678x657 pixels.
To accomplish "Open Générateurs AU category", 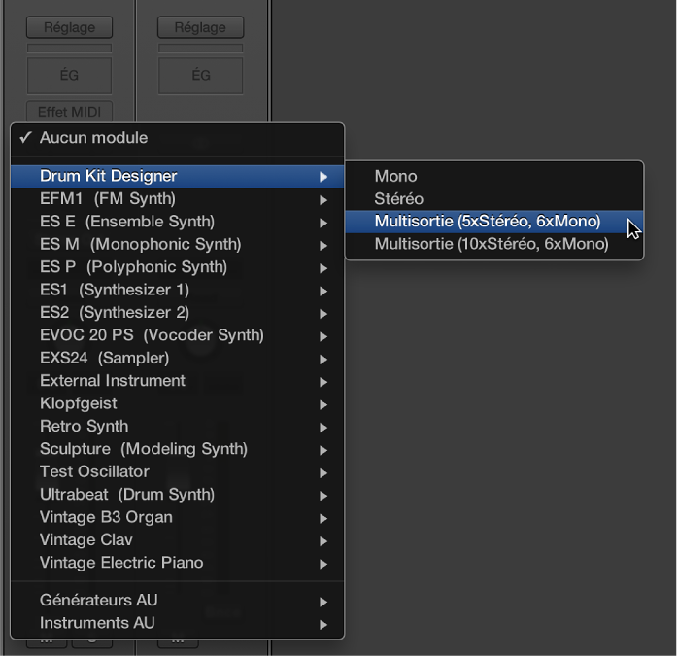I will click(x=178, y=601).
